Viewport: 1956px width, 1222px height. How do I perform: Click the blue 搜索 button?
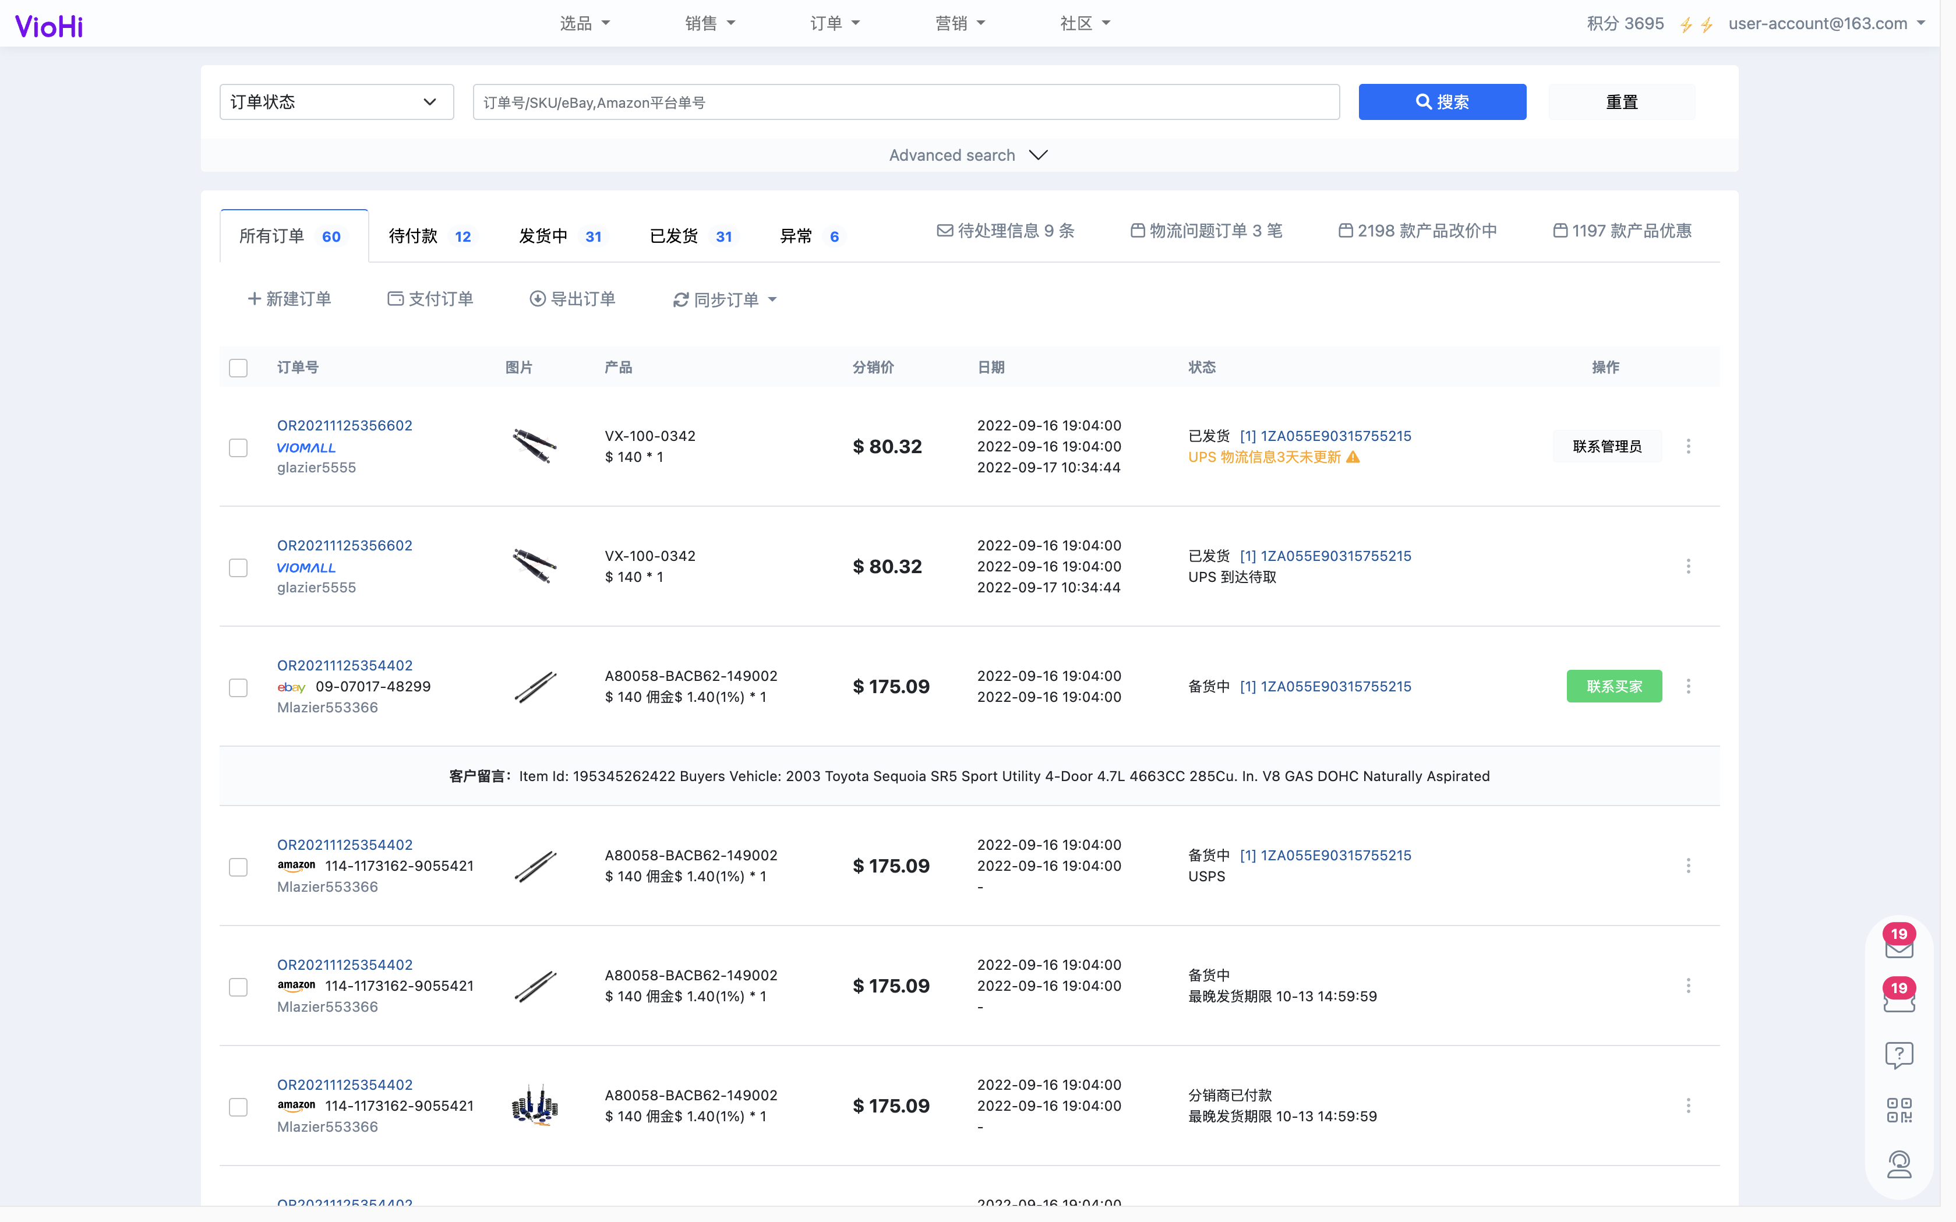click(1442, 102)
